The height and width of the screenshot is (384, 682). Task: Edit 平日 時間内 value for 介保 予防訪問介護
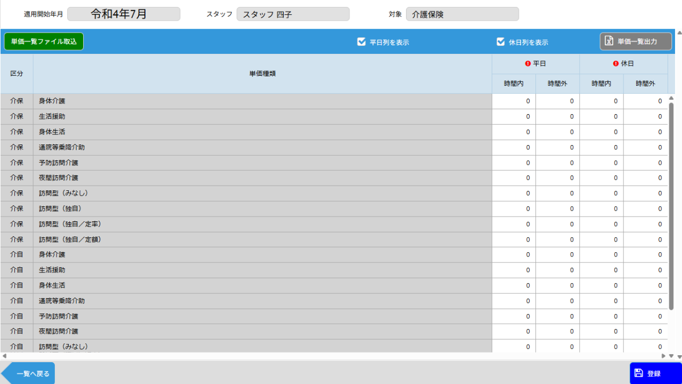(514, 163)
